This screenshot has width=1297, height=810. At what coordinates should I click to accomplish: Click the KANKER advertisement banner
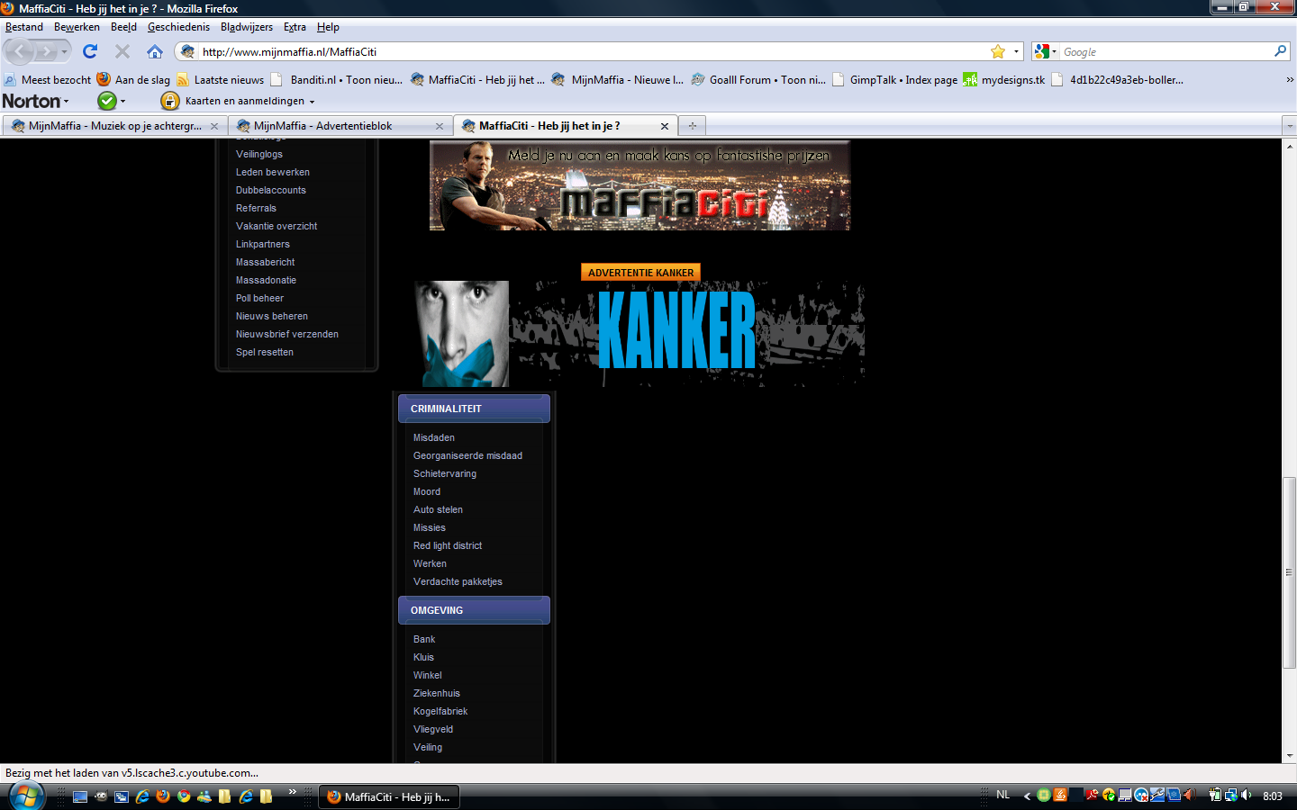(x=639, y=334)
